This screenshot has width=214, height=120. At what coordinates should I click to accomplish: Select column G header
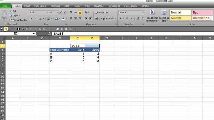click(x=107, y=38)
